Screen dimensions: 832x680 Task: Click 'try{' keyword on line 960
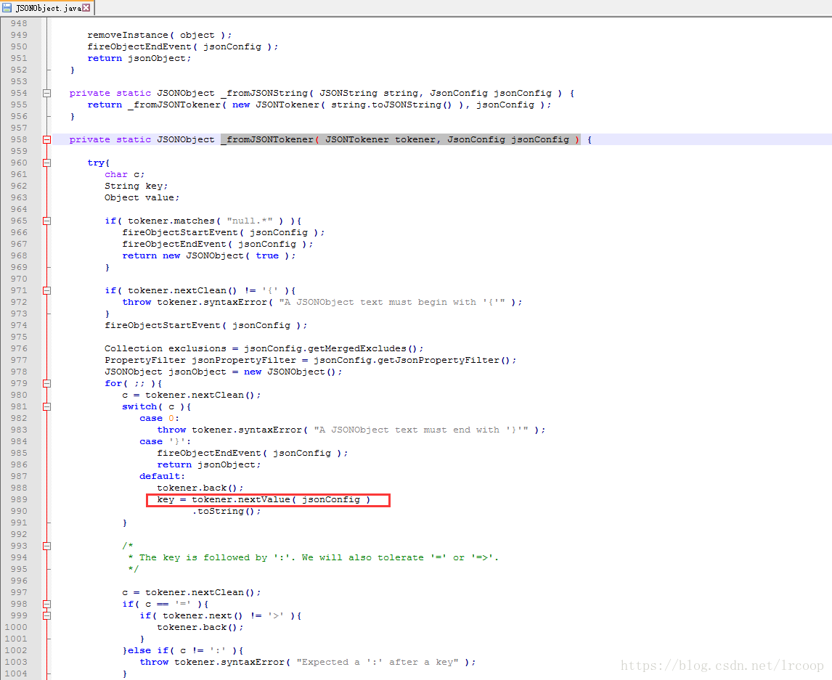tap(99, 163)
